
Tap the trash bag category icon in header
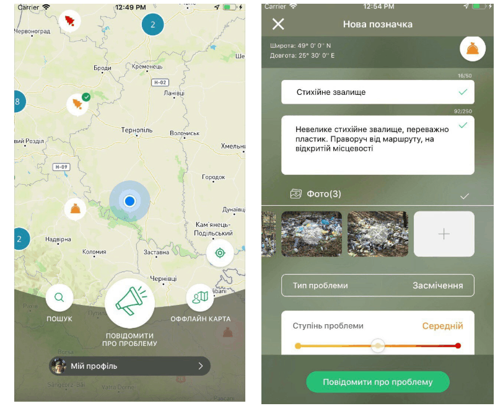(x=472, y=49)
